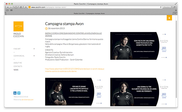Click the Agenzia Creativa: Quindicizerotre line
The image size is (182, 112).
pyautogui.click(x=59, y=52)
